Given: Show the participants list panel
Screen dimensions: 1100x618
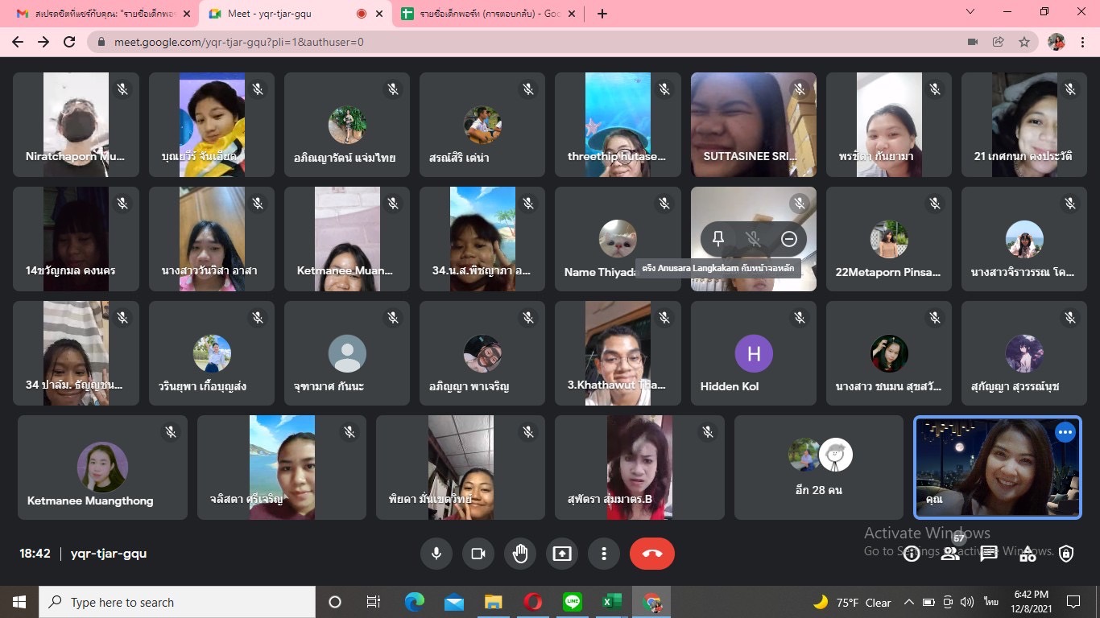Looking at the screenshot, I should (x=950, y=554).
